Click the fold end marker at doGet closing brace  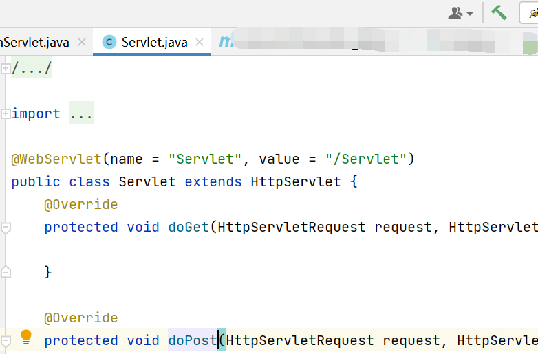click(x=6, y=272)
